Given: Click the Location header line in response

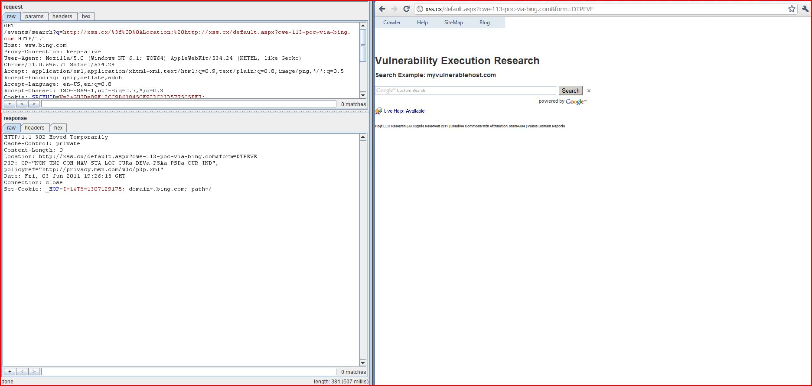Looking at the screenshot, I should pyautogui.click(x=130, y=156).
